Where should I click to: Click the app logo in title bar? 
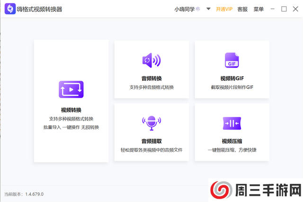[x=9, y=9]
